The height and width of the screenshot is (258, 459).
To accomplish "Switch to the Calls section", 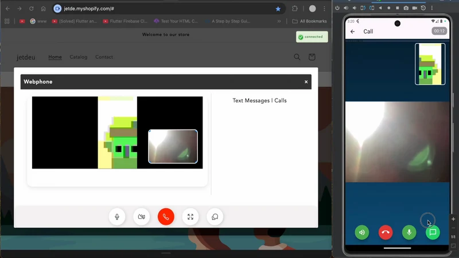I will tap(281, 101).
